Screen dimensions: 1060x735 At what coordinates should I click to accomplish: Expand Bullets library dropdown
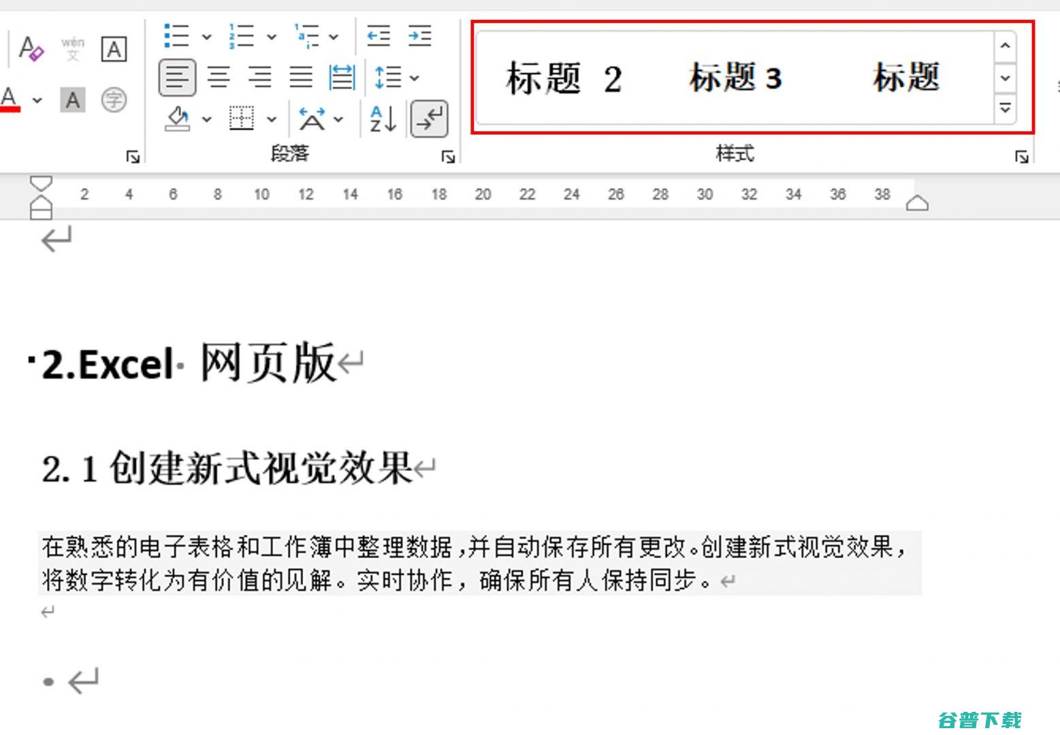[206, 36]
